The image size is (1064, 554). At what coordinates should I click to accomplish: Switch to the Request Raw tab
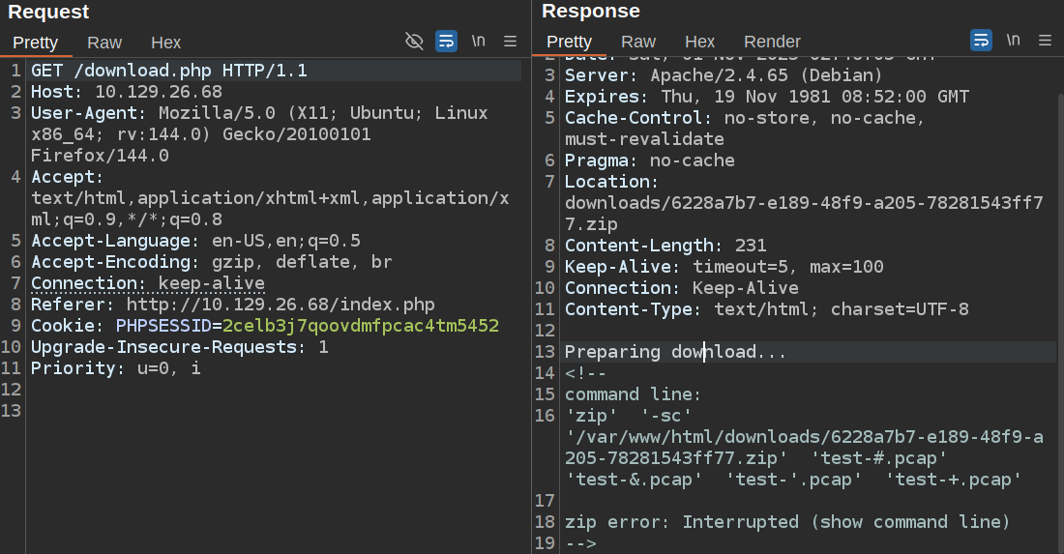[104, 43]
